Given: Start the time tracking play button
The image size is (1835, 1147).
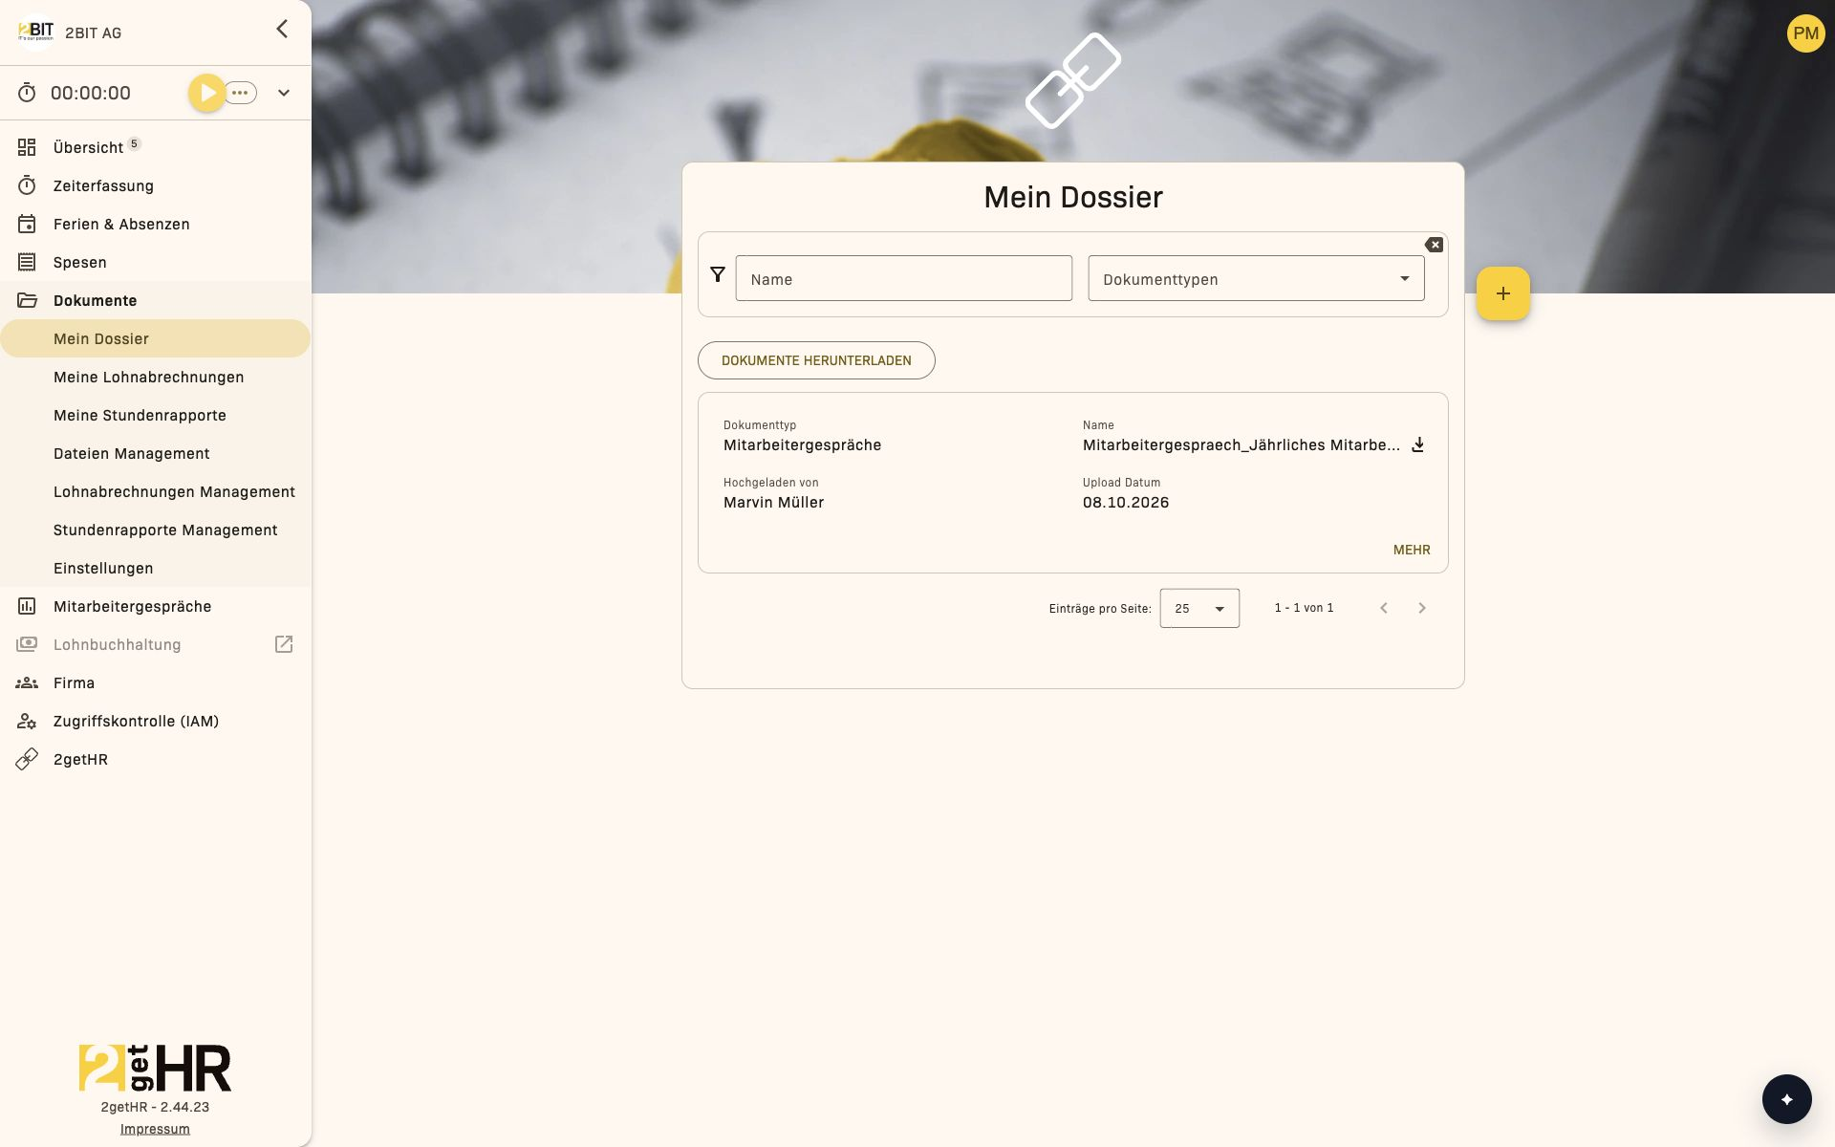Looking at the screenshot, I should click(x=207, y=93).
